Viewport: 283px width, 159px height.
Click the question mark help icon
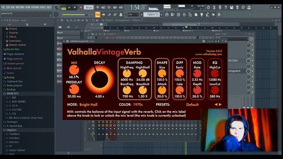pos(226,8)
